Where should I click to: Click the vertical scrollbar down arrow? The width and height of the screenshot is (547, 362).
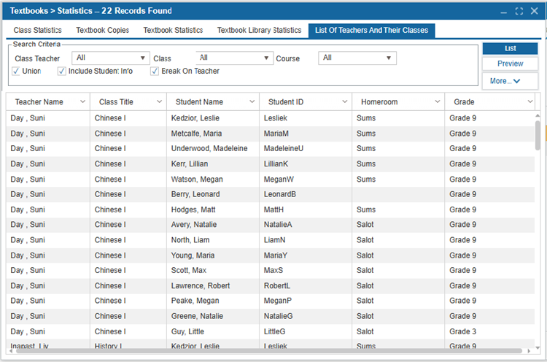pos(538,347)
